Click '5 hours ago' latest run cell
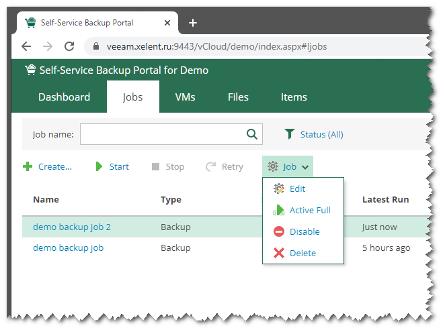The image size is (445, 332). [387, 248]
